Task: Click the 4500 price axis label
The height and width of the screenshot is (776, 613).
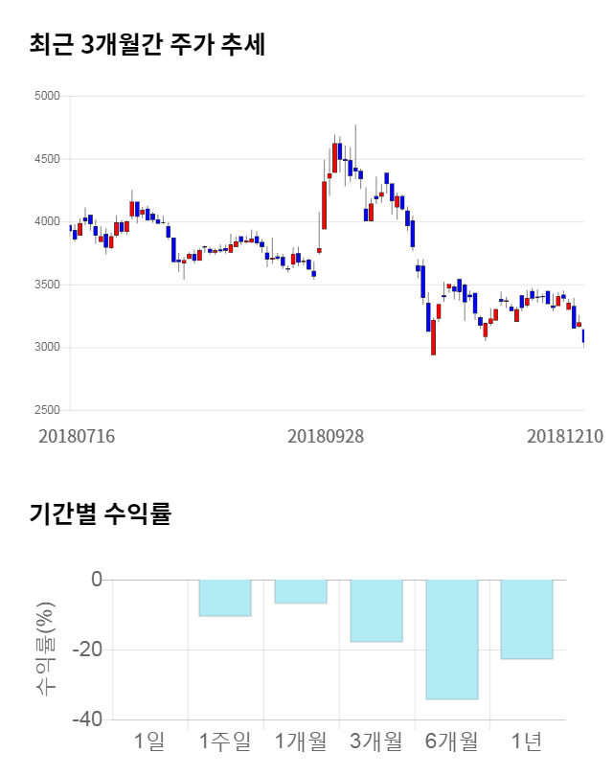Action: 46,159
